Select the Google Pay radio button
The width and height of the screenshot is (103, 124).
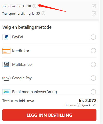click(93, 78)
